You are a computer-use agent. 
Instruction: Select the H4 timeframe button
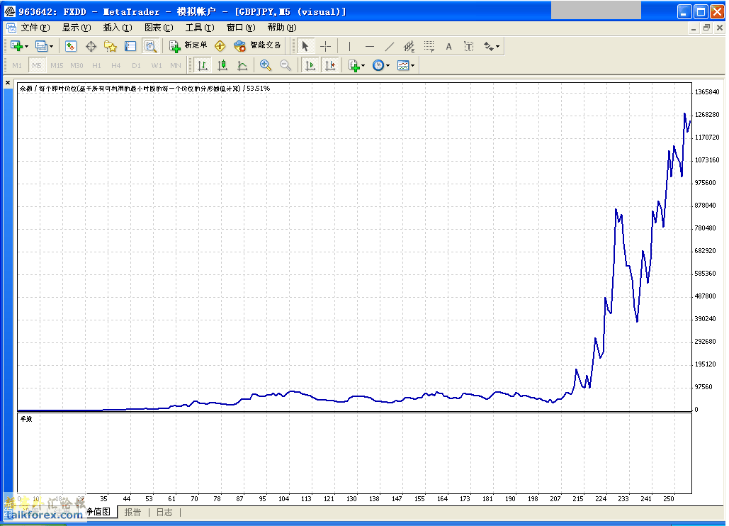coord(116,66)
